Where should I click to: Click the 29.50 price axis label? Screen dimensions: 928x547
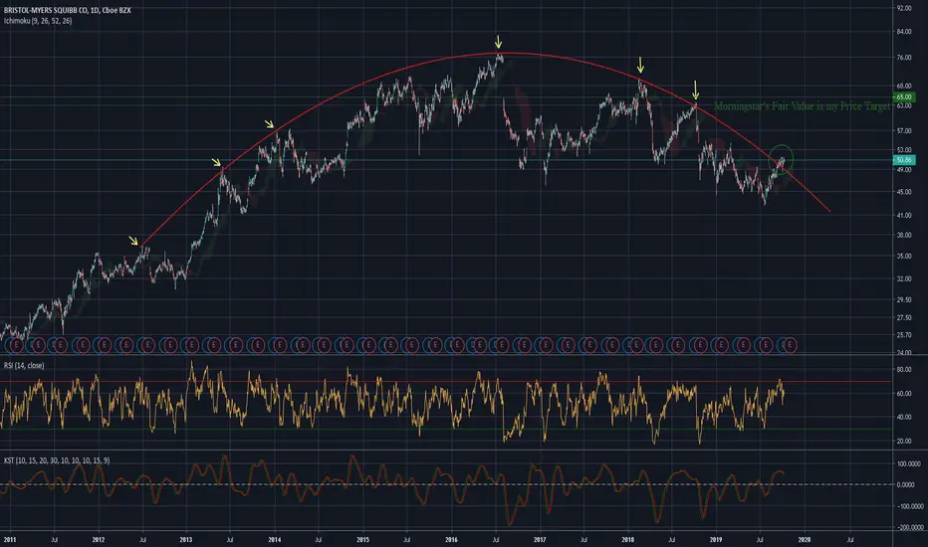tap(904, 299)
